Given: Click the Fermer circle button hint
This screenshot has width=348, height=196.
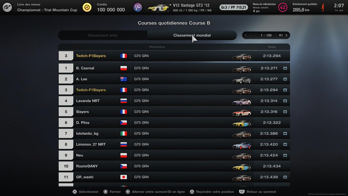Looking at the screenshot, I should click(x=112, y=192).
